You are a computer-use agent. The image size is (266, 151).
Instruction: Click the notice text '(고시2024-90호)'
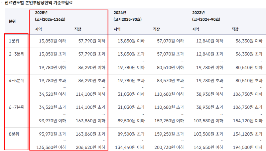tap(206, 19)
